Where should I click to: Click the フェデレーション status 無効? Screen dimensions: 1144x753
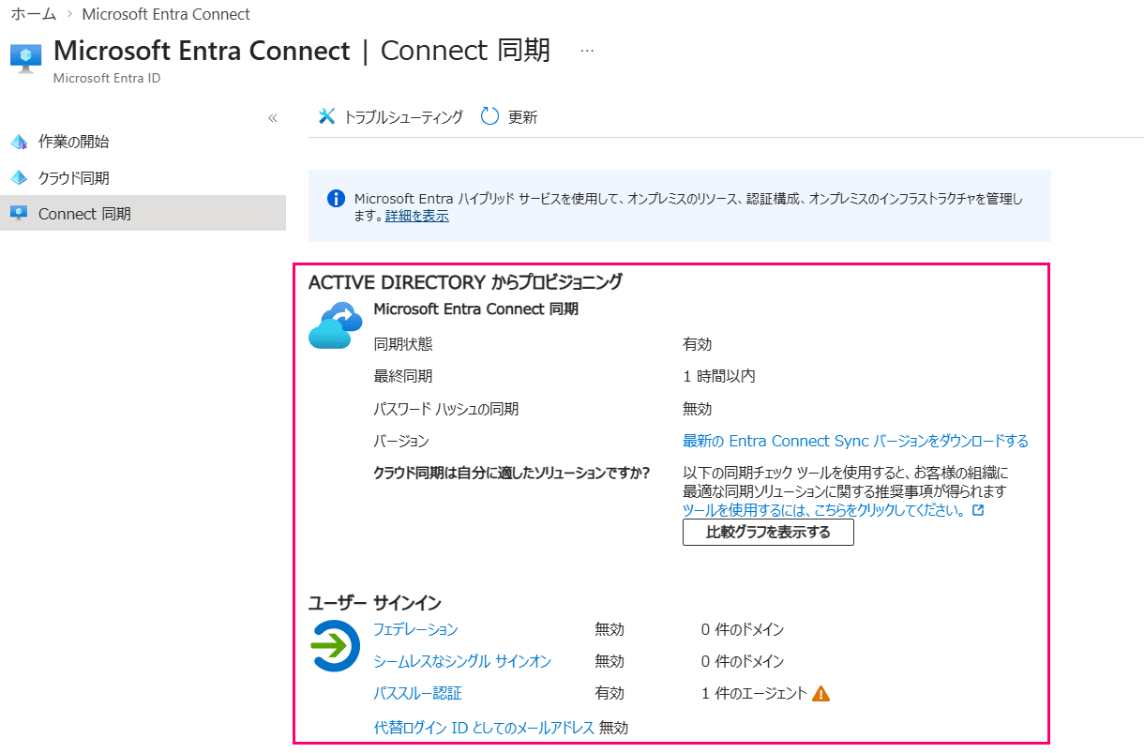(x=610, y=629)
